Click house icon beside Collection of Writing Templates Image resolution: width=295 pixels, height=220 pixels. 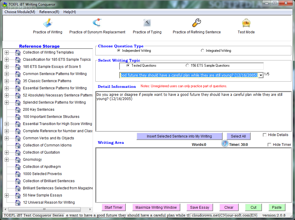tap(18, 52)
